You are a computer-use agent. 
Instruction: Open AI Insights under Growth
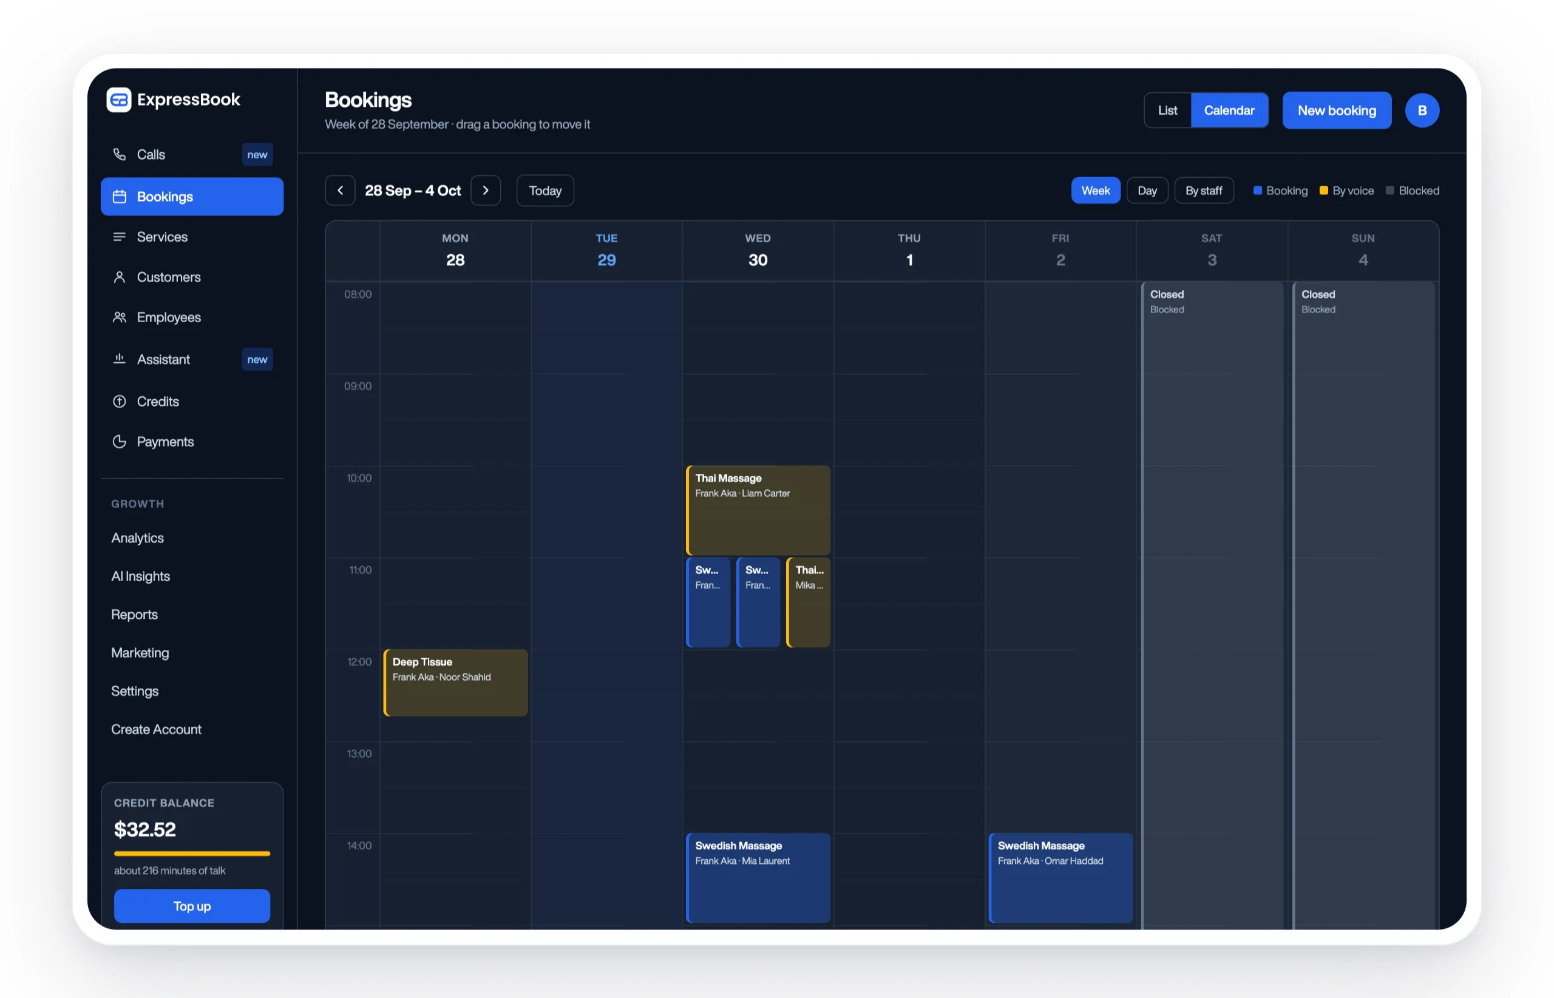141,576
